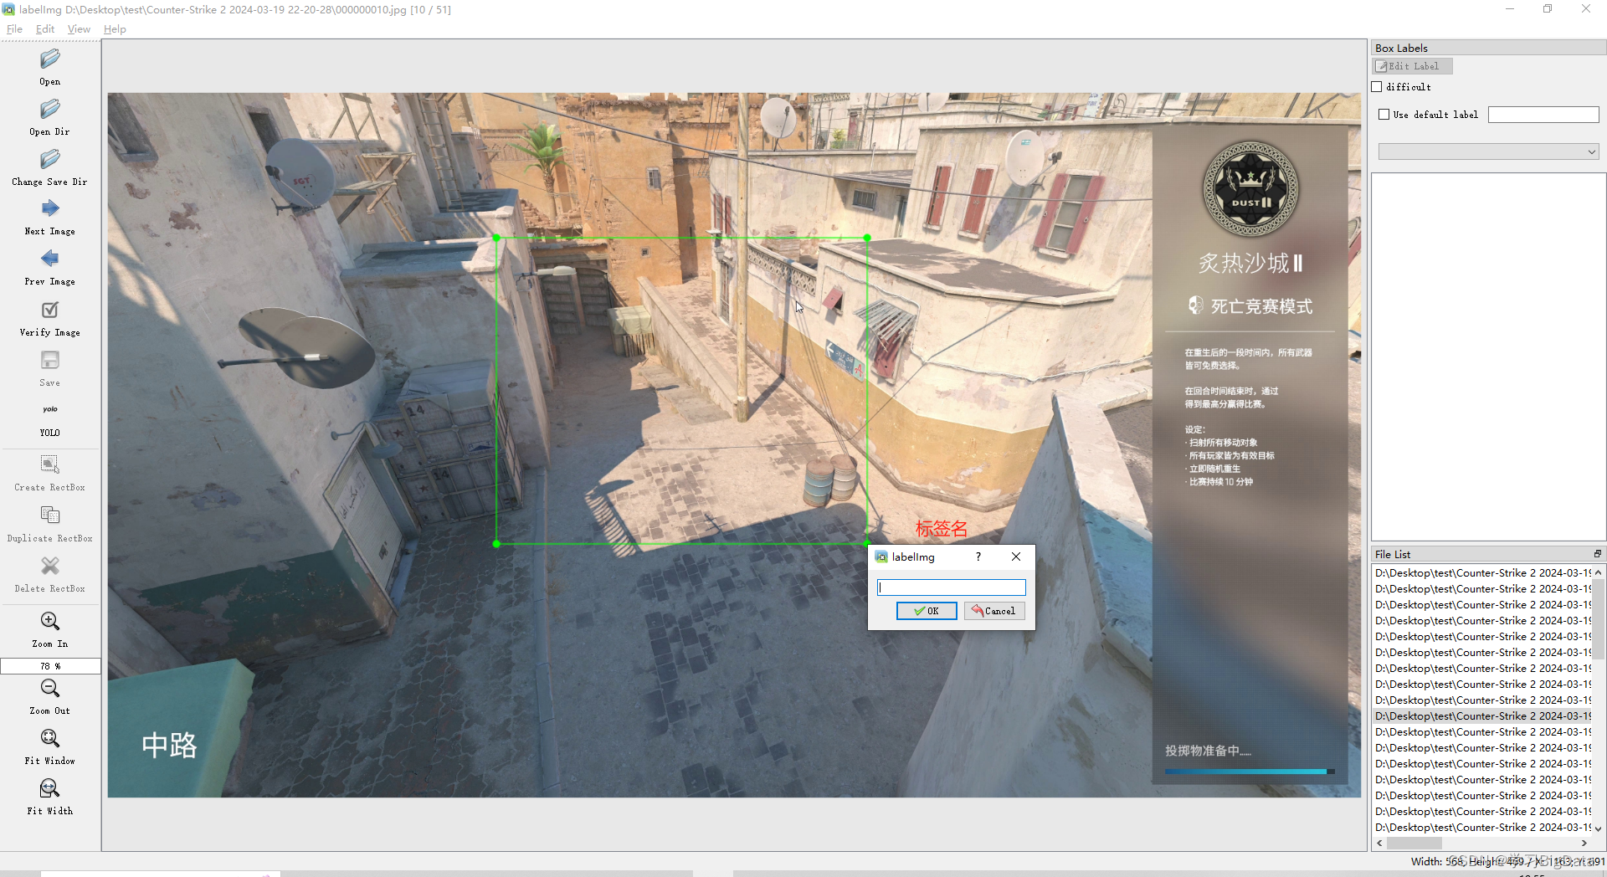1607x877 pixels.
Task: Enable the Use default label checkbox
Action: click(x=1384, y=115)
